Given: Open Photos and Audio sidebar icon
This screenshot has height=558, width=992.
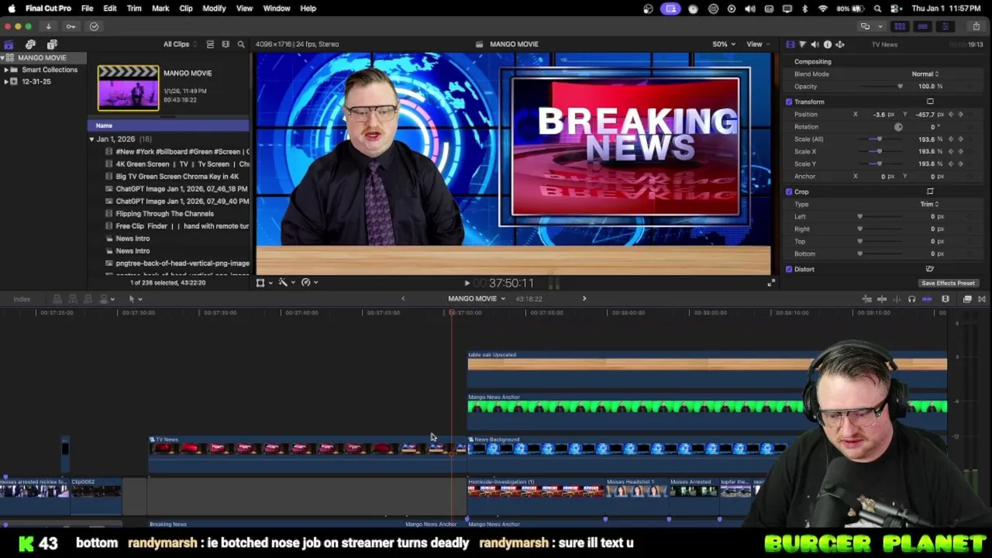Looking at the screenshot, I should point(30,44).
